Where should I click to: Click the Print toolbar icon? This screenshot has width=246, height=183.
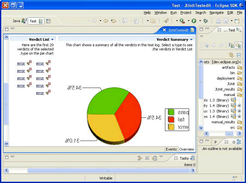click(218, 21)
